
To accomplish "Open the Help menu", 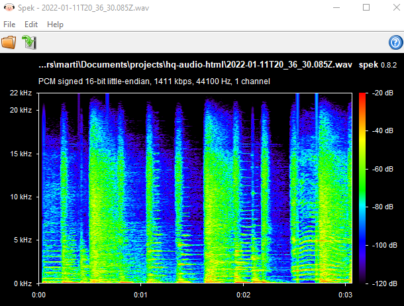I will tap(55, 25).
